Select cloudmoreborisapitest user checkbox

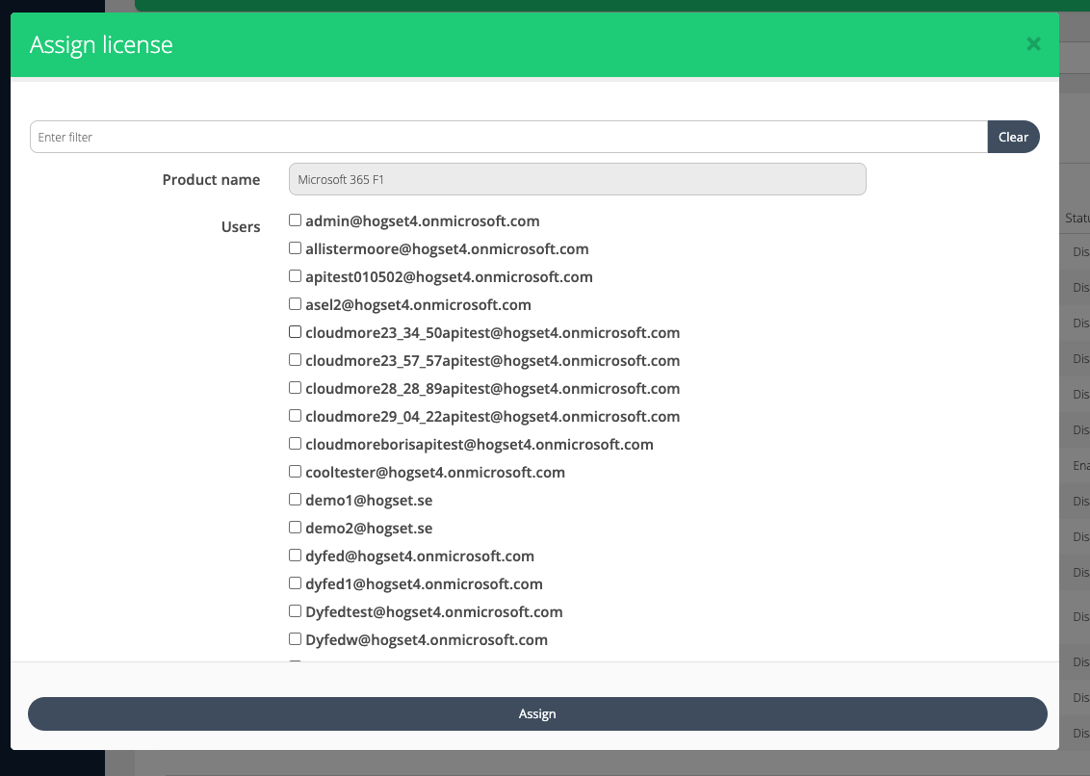point(296,444)
